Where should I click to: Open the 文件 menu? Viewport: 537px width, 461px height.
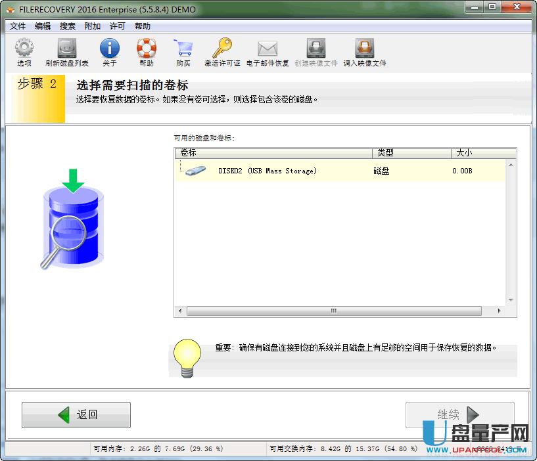point(18,26)
